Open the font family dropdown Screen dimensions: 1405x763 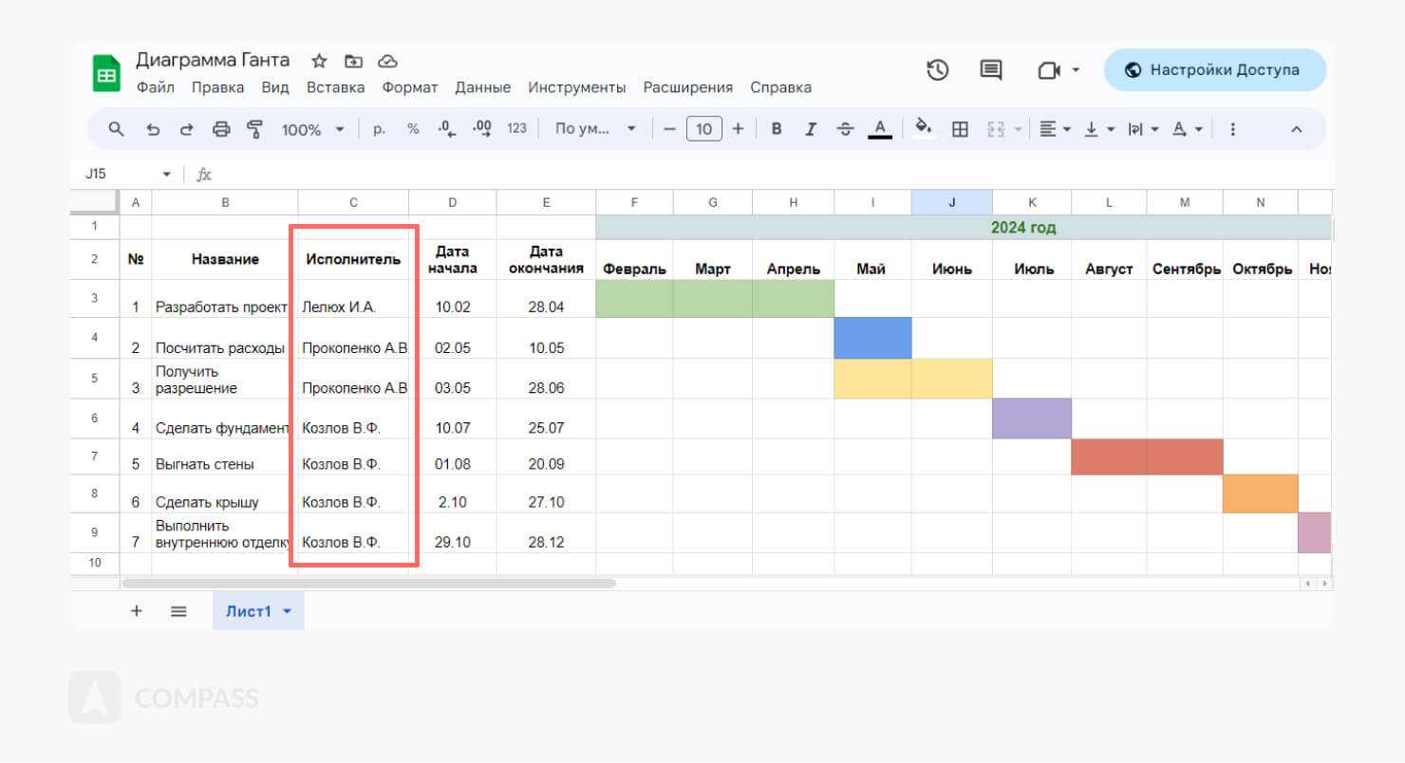coord(594,129)
